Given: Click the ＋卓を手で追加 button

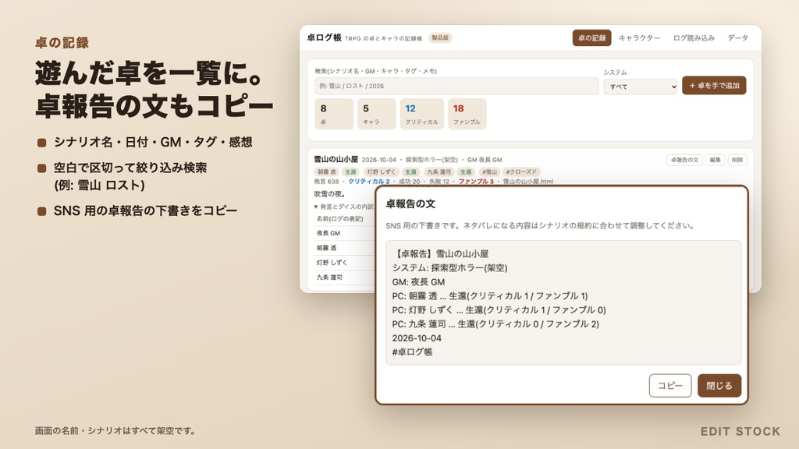Looking at the screenshot, I should [x=714, y=86].
